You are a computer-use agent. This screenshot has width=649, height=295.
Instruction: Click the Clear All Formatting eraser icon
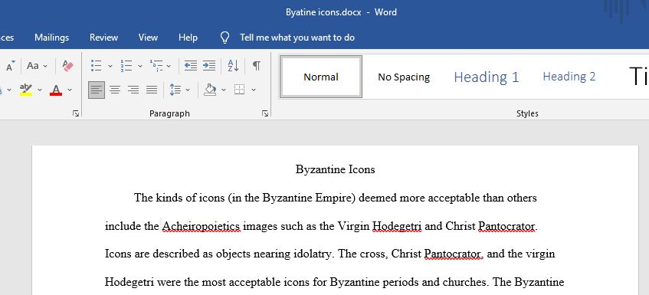pos(68,65)
